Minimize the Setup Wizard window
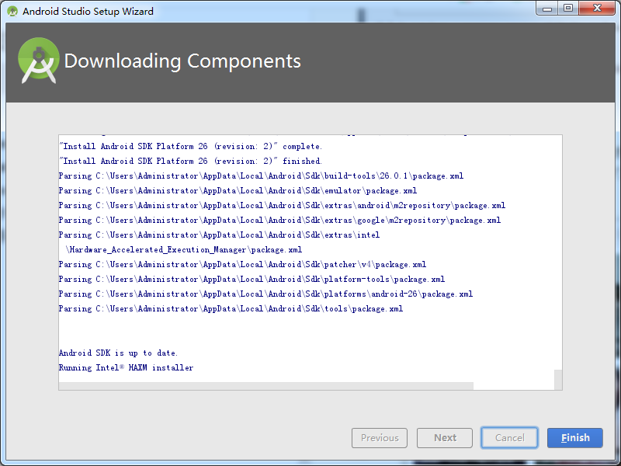Screen dimensions: 621x466 [x=547, y=9]
